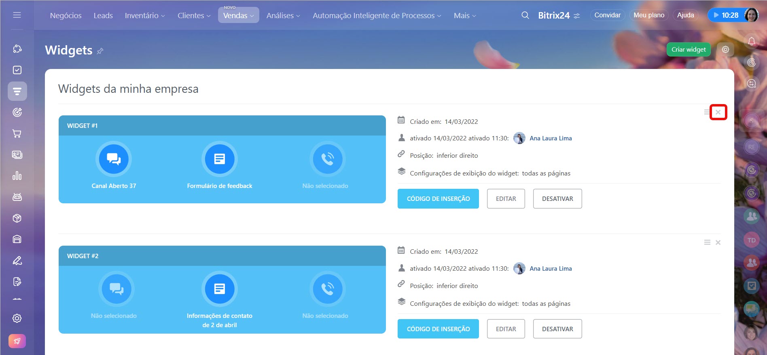Open Ana Laura Lima profile link
This screenshot has width=767, height=355.
[x=550, y=138]
